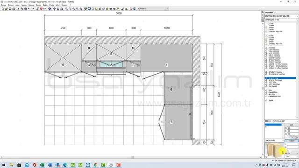
Task: Click the corner cabinet preview thumbnail
Action: [x=274, y=150]
